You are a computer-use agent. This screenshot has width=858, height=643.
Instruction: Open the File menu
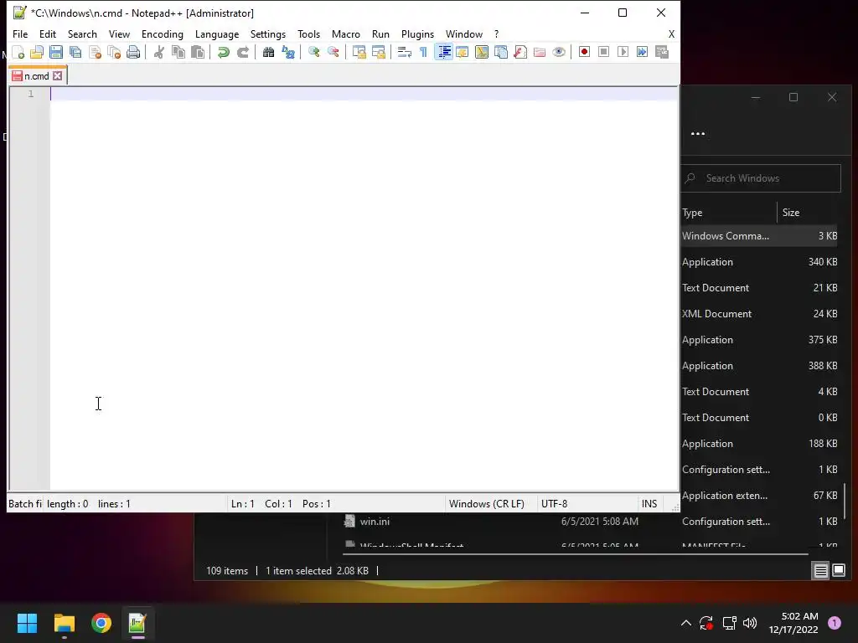tap(20, 33)
